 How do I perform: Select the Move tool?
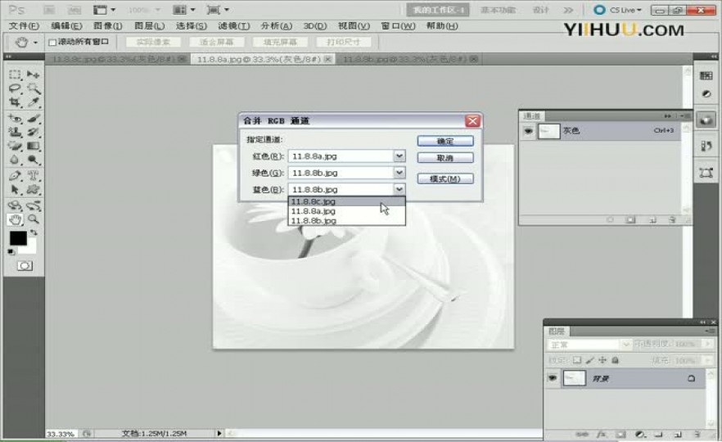pos(33,74)
